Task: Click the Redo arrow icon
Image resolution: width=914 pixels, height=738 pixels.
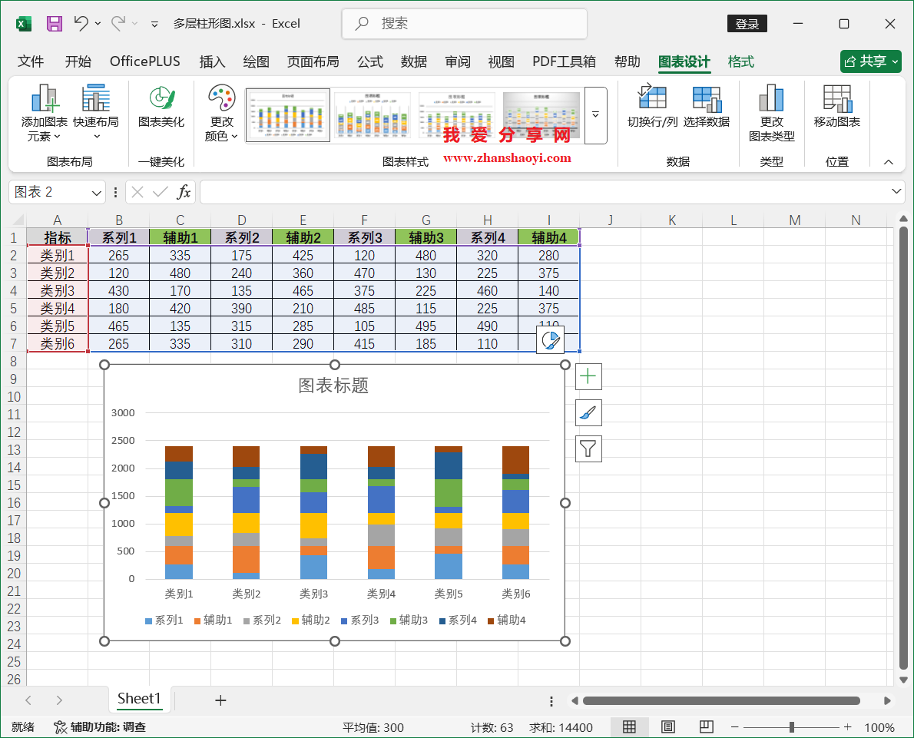Action: (x=118, y=23)
